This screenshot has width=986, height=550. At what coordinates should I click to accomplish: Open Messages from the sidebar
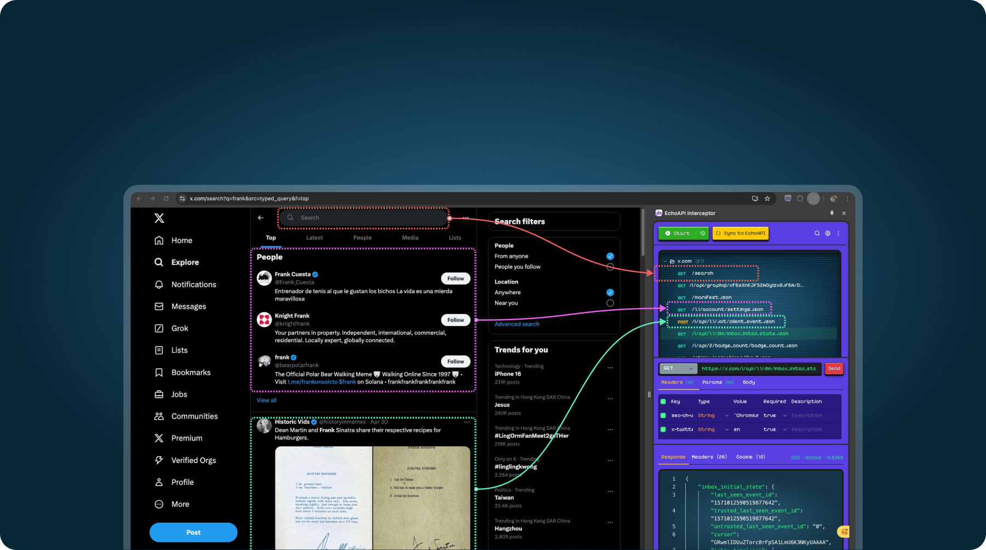pyautogui.click(x=180, y=306)
